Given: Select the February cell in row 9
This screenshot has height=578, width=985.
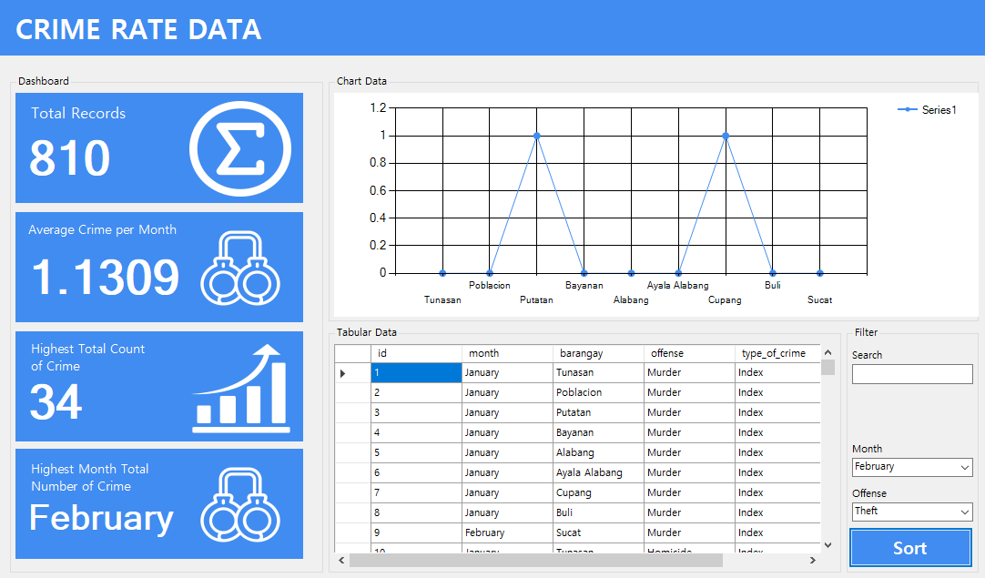Looking at the screenshot, I should 507,533.
